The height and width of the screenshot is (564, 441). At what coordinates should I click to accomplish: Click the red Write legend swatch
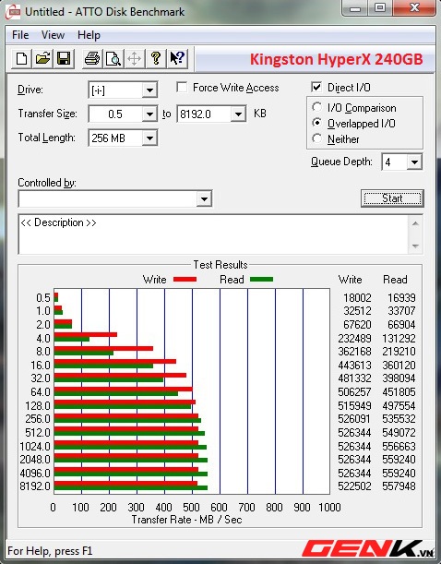click(x=185, y=279)
